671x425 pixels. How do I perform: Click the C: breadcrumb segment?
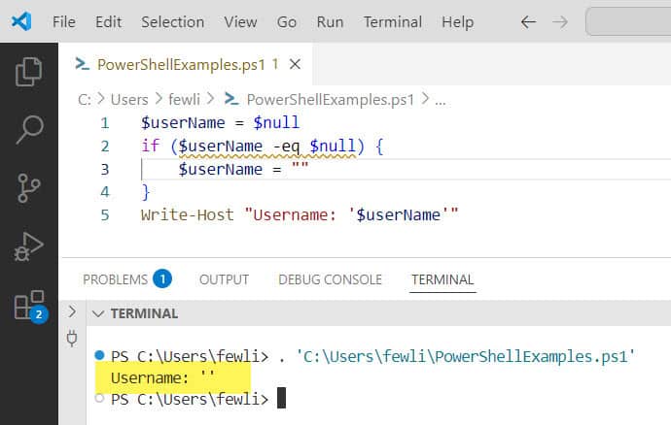point(85,100)
